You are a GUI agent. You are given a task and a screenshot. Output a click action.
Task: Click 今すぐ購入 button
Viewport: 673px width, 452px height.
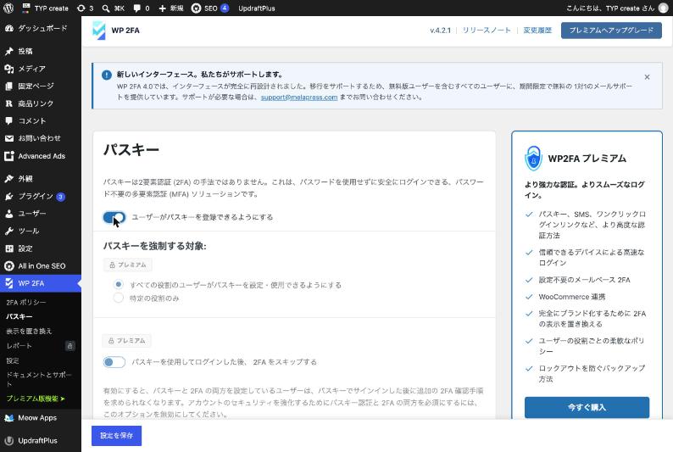(587, 407)
